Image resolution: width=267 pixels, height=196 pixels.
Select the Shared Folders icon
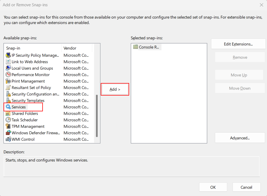[8, 113]
